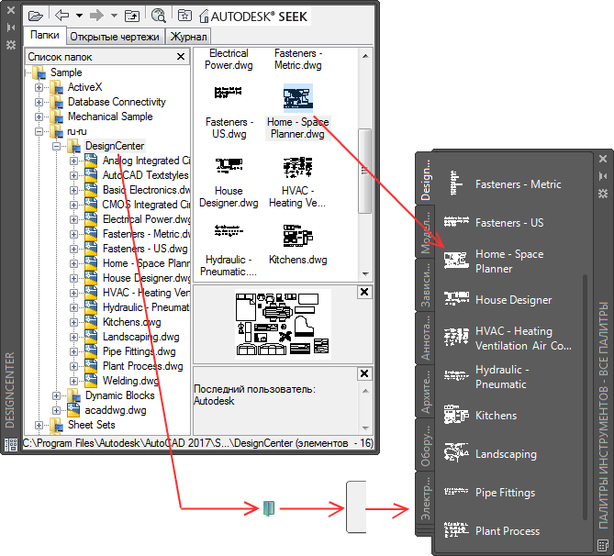Select the Архите... palette tab
The width and height of the screenshot is (614, 556).
click(425, 391)
